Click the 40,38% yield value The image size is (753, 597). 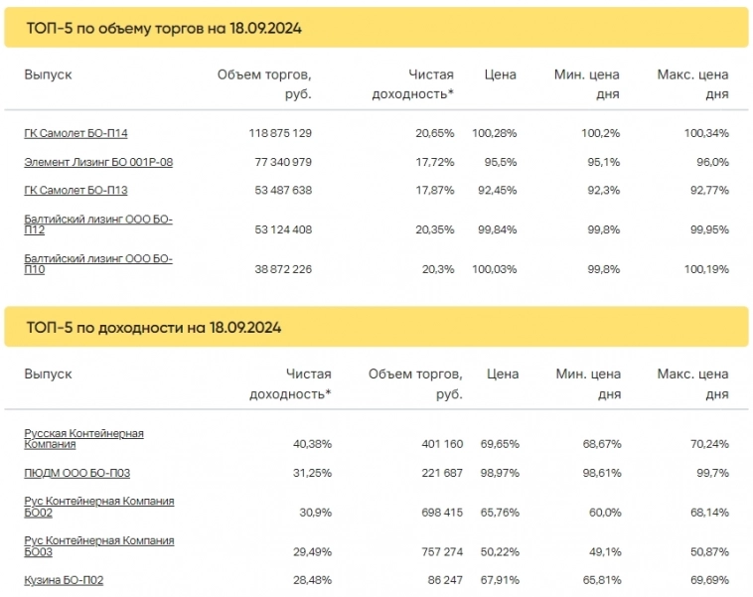pos(311,443)
